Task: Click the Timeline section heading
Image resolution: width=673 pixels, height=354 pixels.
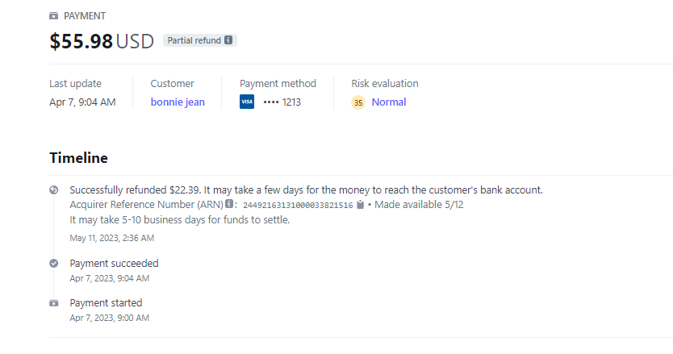Action: [78, 157]
